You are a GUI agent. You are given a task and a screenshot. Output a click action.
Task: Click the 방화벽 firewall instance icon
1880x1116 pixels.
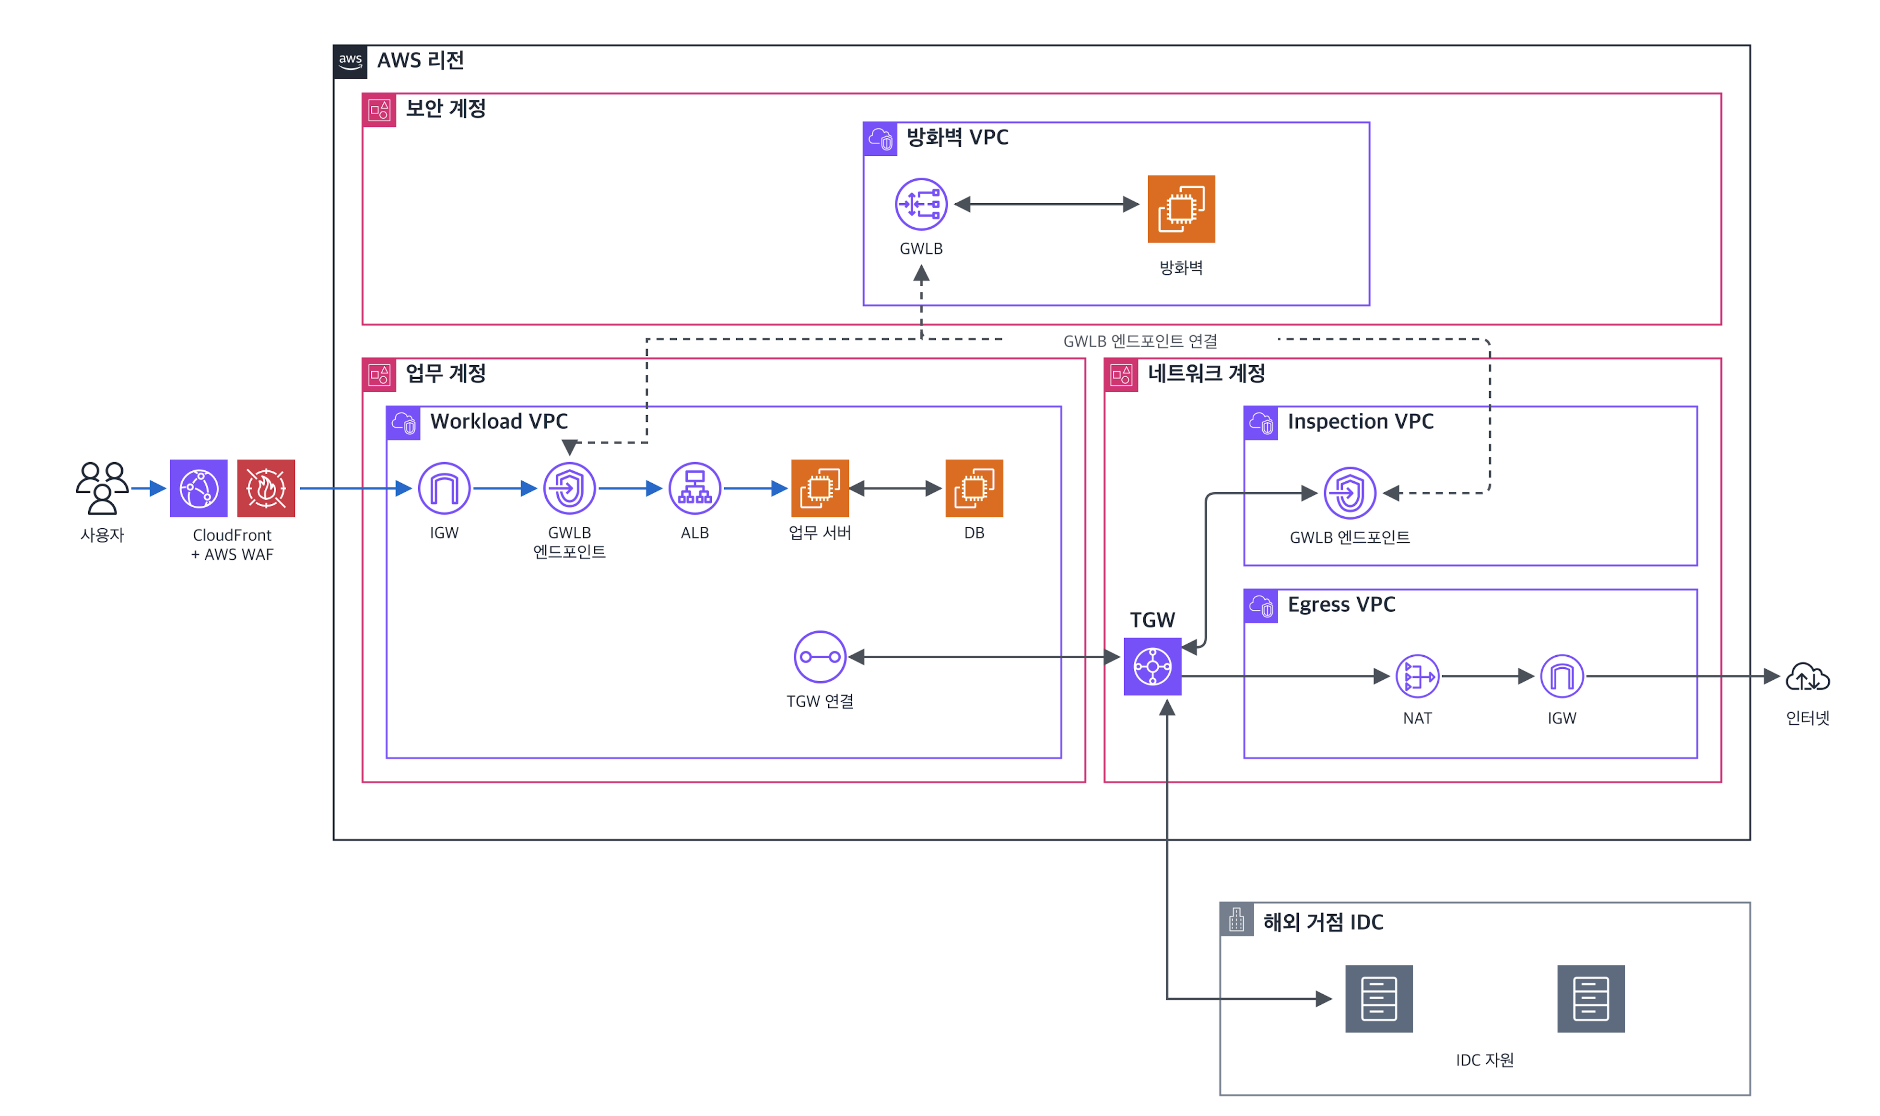point(1181,209)
